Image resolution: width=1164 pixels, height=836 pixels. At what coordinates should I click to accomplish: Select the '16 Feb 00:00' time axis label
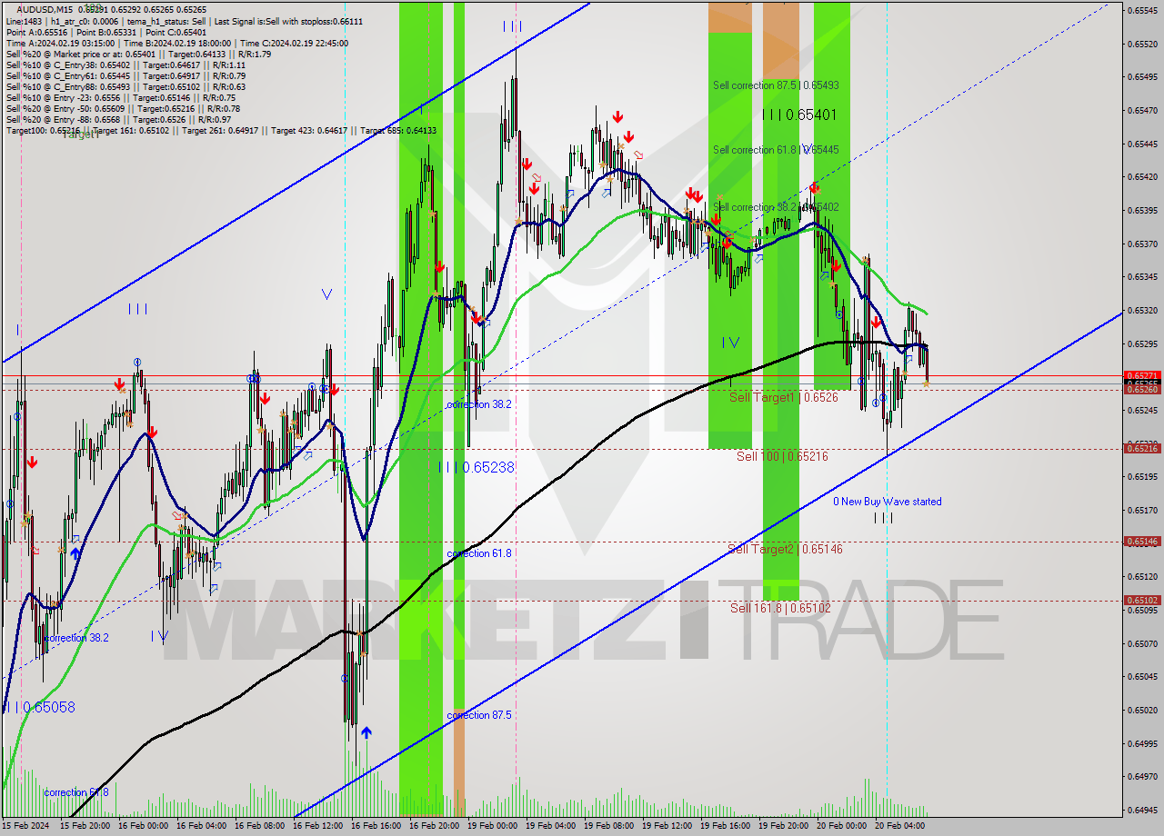(144, 826)
